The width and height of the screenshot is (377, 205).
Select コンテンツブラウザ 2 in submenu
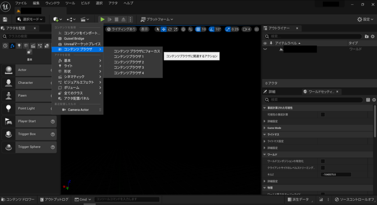[128, 62]
